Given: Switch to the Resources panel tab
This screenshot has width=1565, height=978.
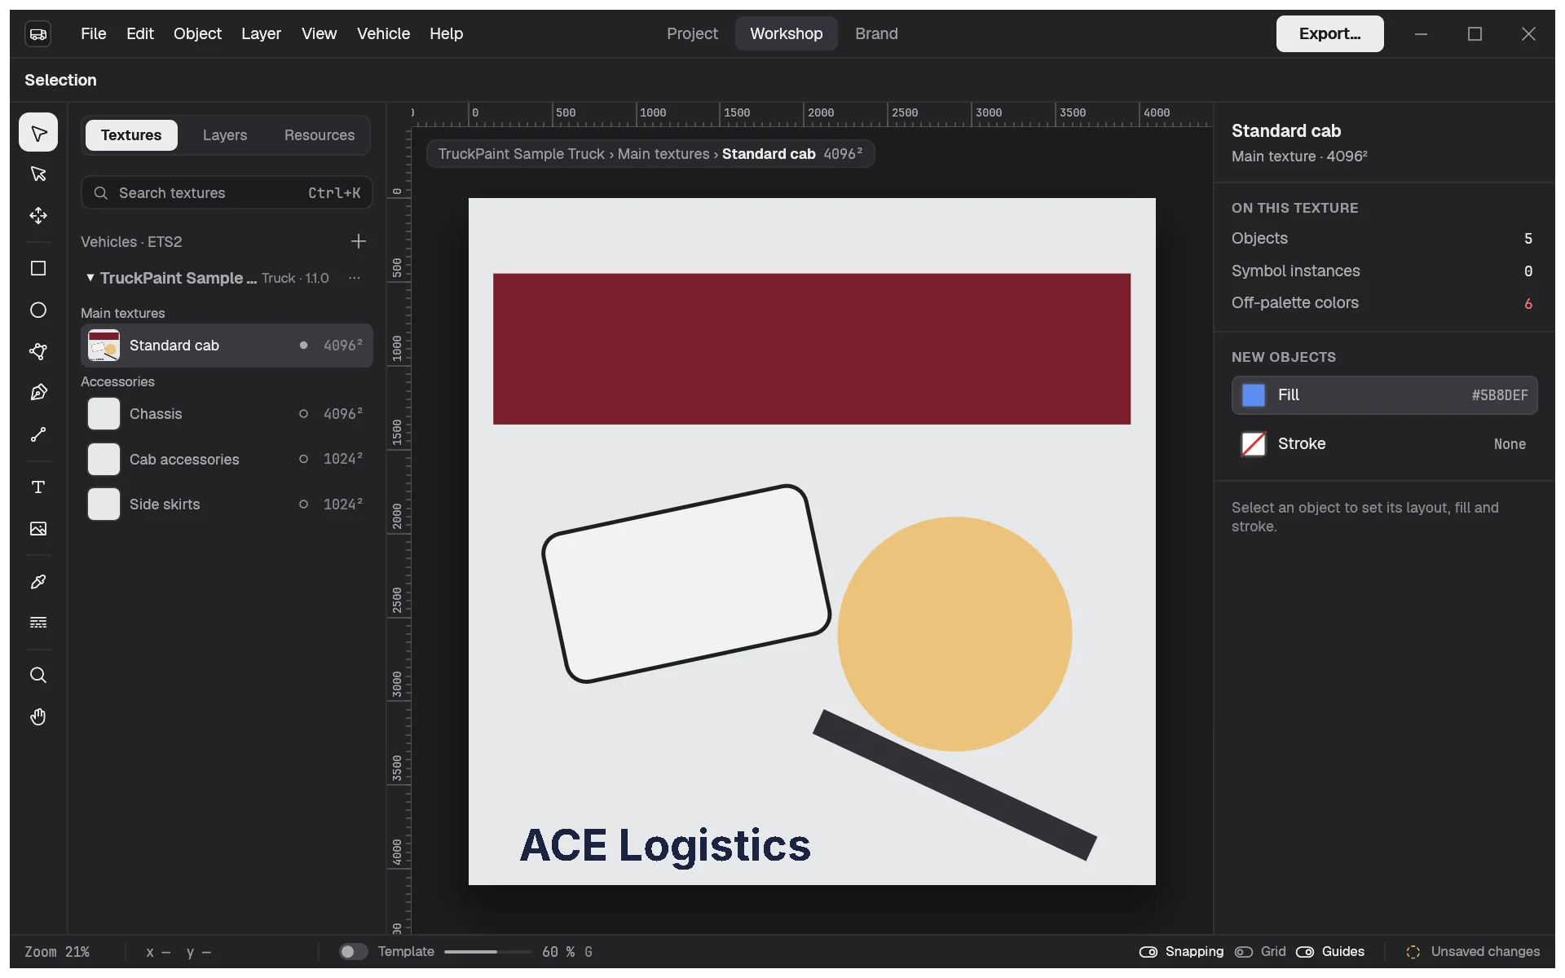Looking at the screenshot, I should coord(320,135).
